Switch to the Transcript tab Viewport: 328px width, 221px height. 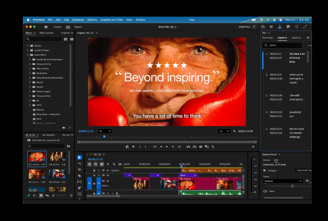[x=267, y=38]
